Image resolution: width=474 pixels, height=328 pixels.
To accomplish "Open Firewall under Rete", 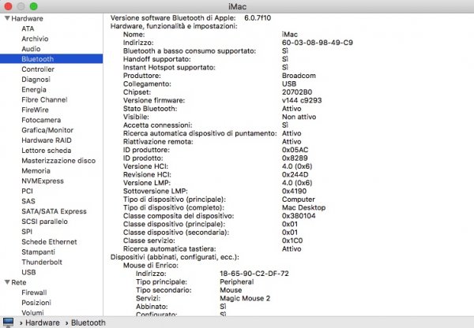I will pos(34,293).
